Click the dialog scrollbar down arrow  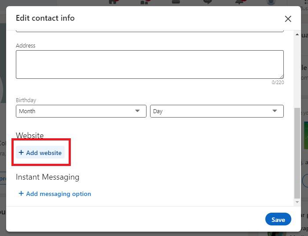click(297, 202)
